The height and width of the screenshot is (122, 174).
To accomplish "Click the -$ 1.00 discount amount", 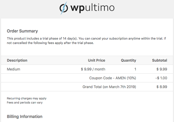I will 161,78.
